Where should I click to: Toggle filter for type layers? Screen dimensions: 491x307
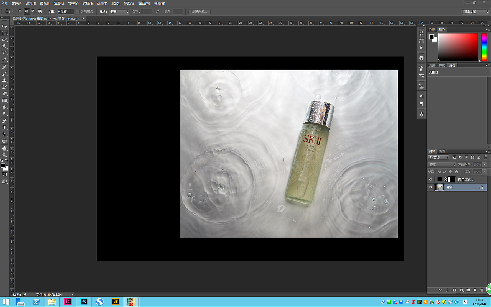coord(466,158)
